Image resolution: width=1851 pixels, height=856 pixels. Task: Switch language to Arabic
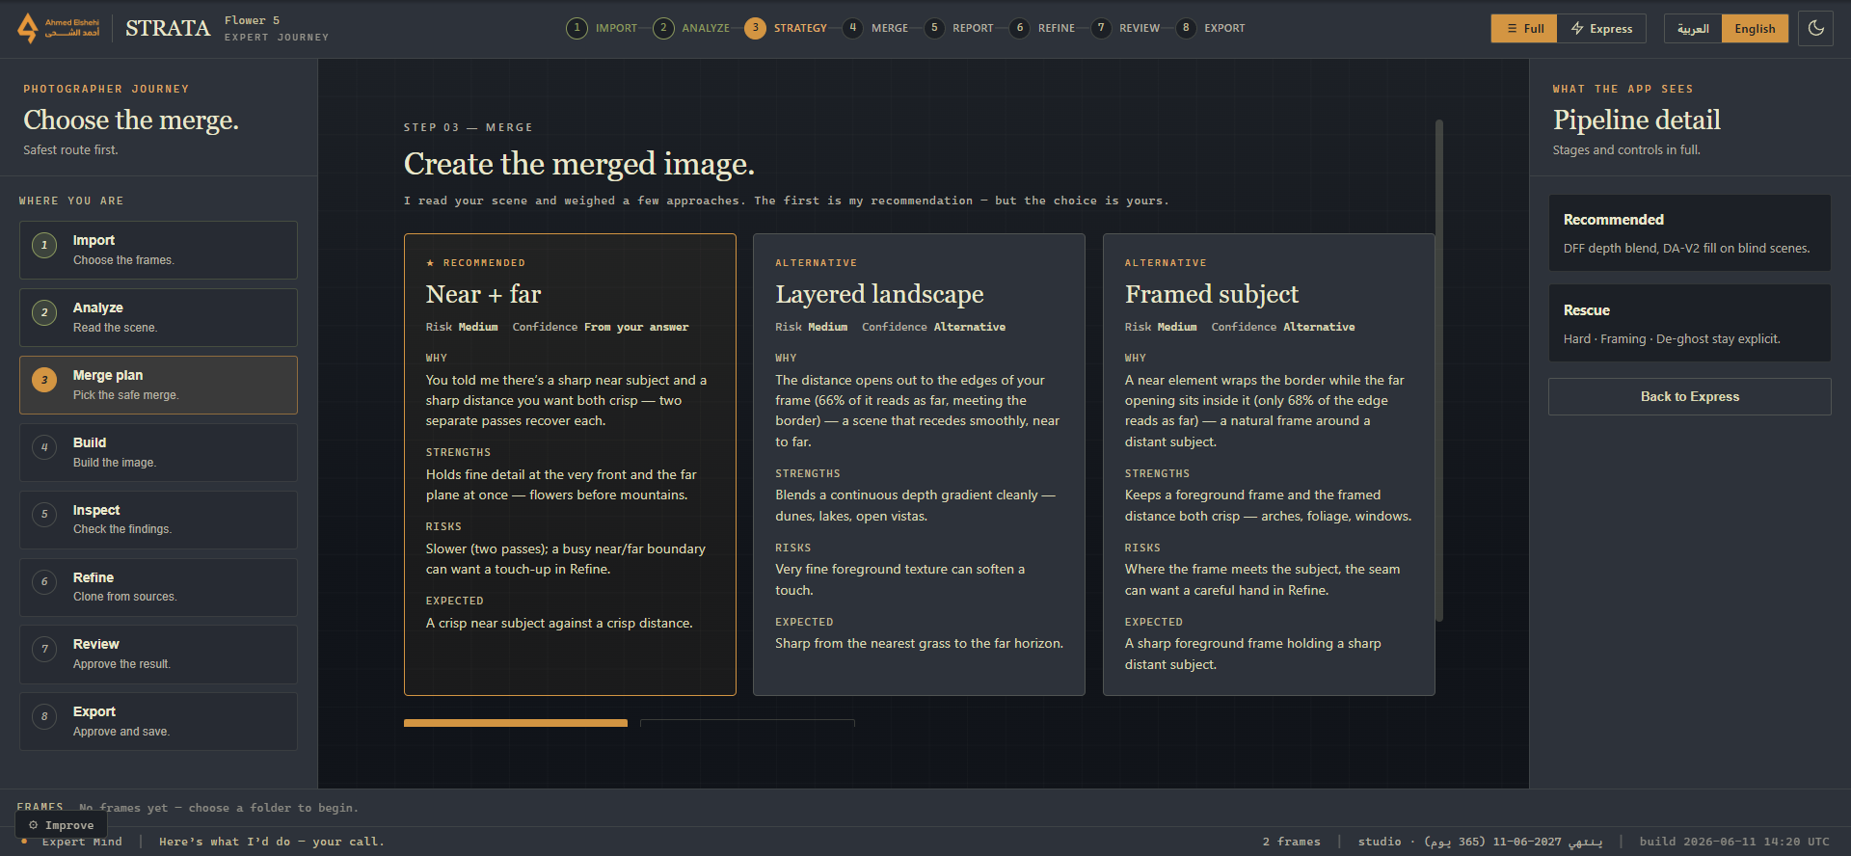tap(1693, 29)
